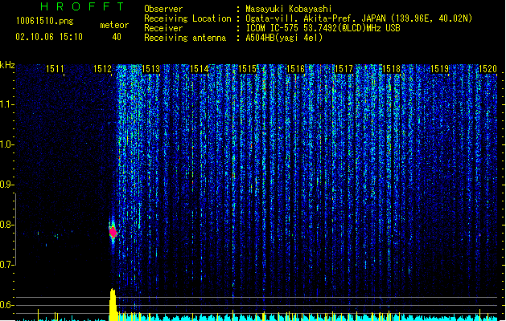Click the ICOM IC-575 receiver text
Screen dimensions: 506x321
tap(323, 28)
